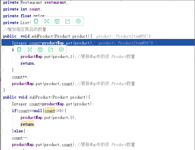Collapse the subProduct method using its gutter fold marker

2,97
